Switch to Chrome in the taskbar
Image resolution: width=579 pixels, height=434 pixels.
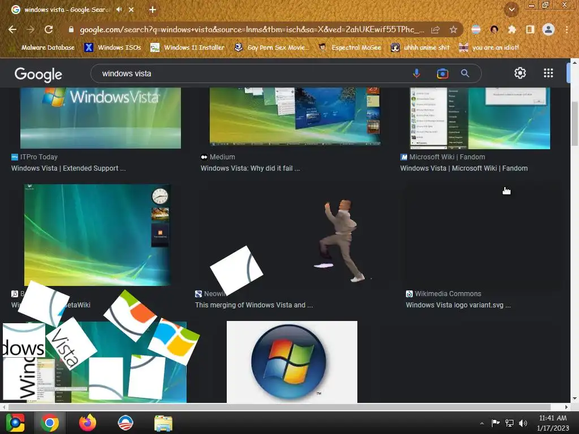point(50,423)
